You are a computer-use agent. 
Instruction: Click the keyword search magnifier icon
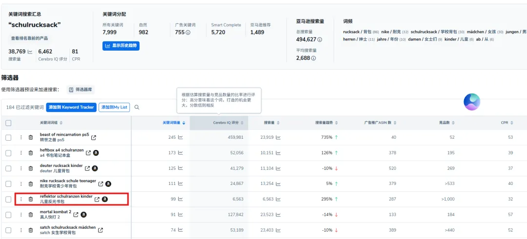click(x=137, y=107)
